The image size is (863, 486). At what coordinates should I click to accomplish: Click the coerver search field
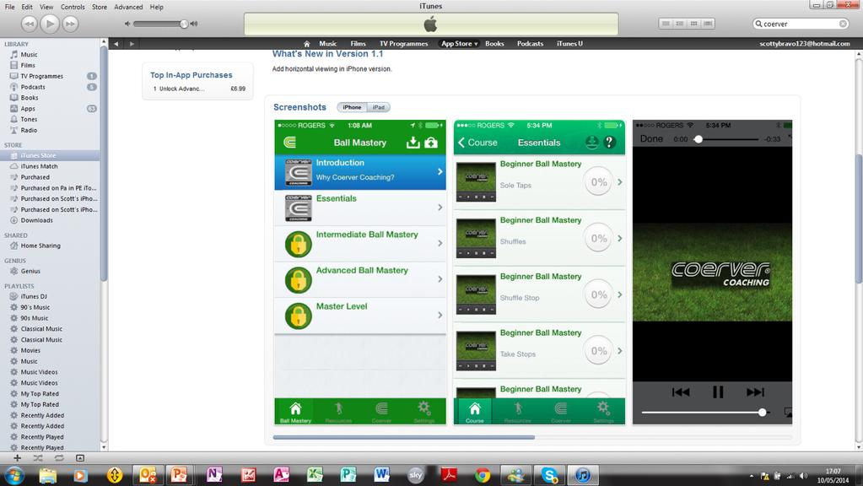801,24
